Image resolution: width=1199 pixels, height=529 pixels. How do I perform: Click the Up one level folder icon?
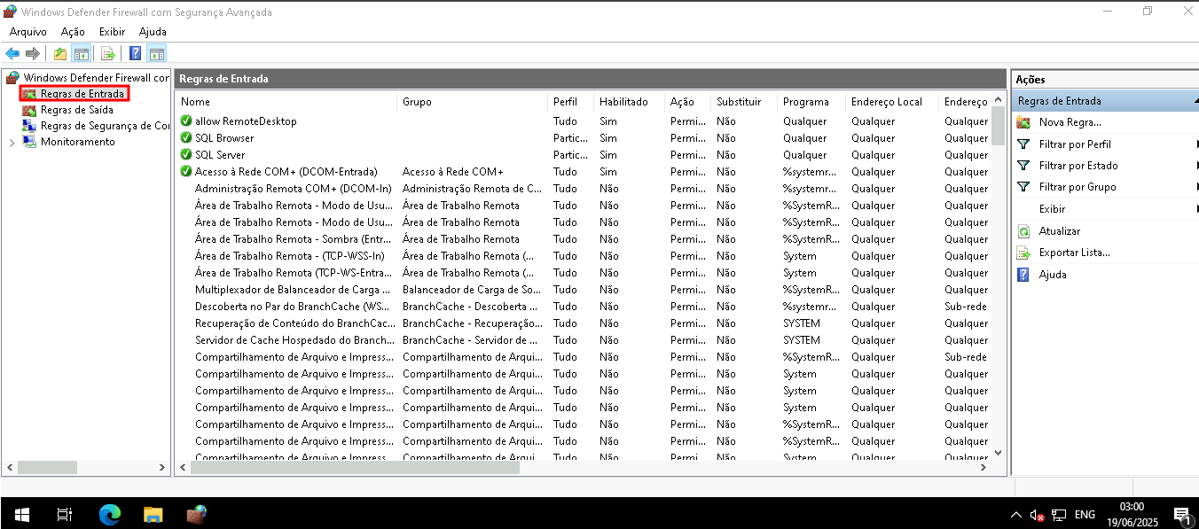pos(60,53)
